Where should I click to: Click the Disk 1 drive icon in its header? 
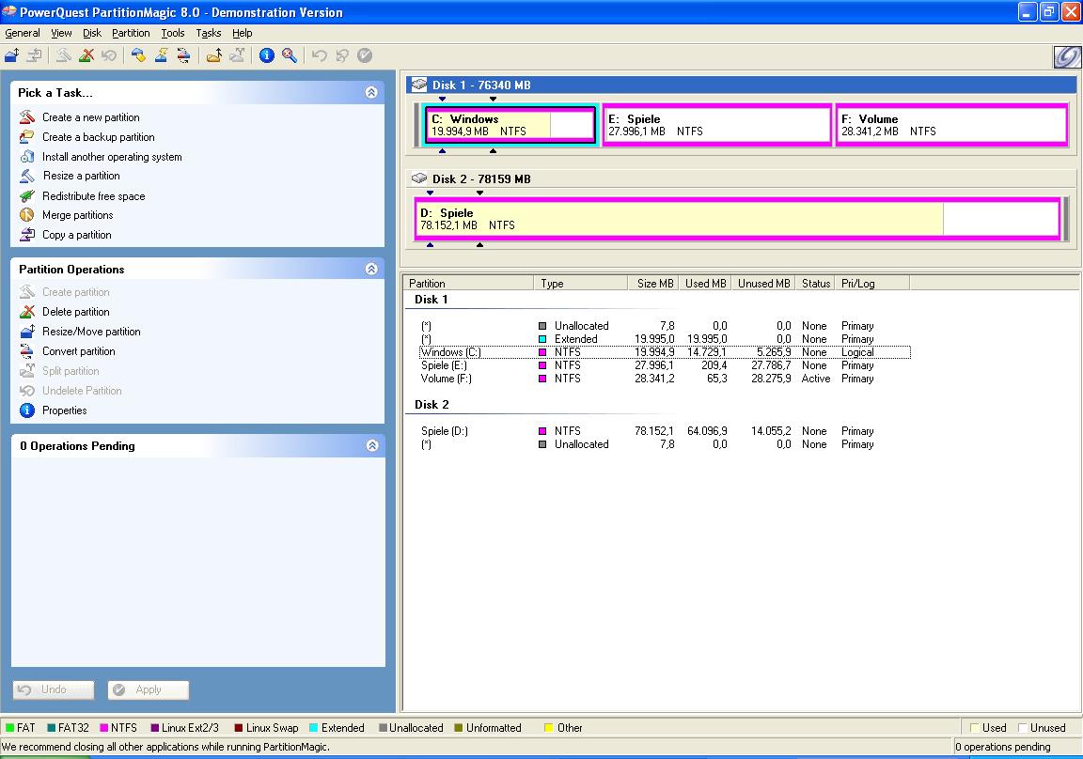pyautogui.click(x=419, y=85)
